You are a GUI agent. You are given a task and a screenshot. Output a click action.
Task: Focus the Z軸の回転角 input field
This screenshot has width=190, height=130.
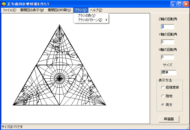168,26
